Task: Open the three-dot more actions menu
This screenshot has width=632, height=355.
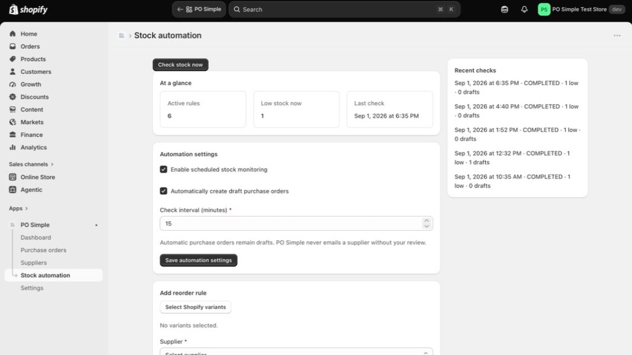Action: pyautogui.click(x=617, y=35)
